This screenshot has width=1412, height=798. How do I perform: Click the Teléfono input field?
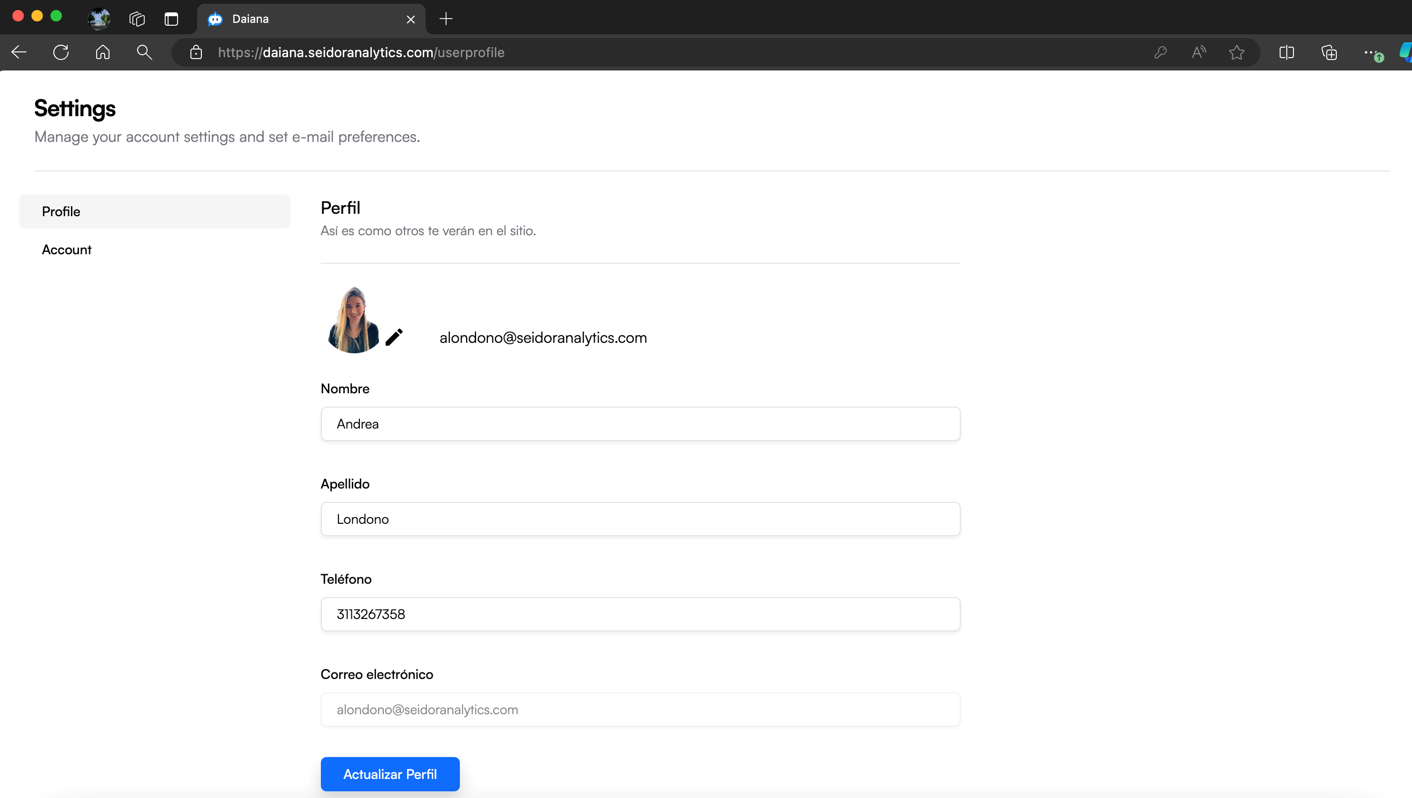tap(640, 614)
